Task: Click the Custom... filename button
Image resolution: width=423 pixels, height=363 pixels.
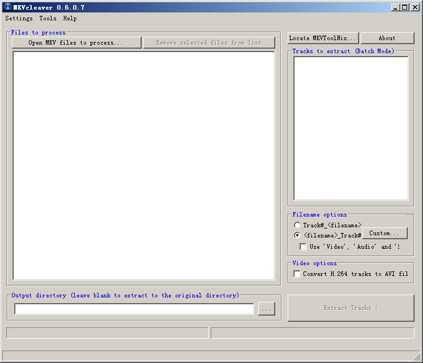Action: tap(384, 233)
